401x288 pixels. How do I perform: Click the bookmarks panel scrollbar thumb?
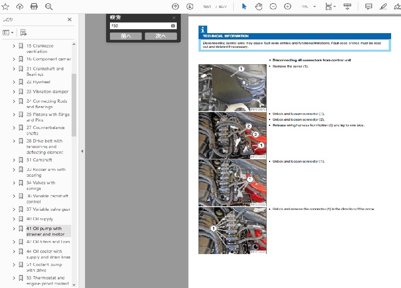[x=74, y=105]
